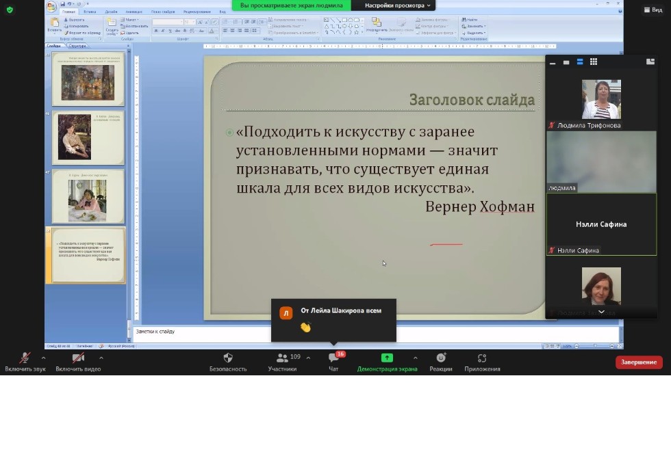
Task: Click the Участники icon in Zoom toolbar
Action: [x=283, y=362]
